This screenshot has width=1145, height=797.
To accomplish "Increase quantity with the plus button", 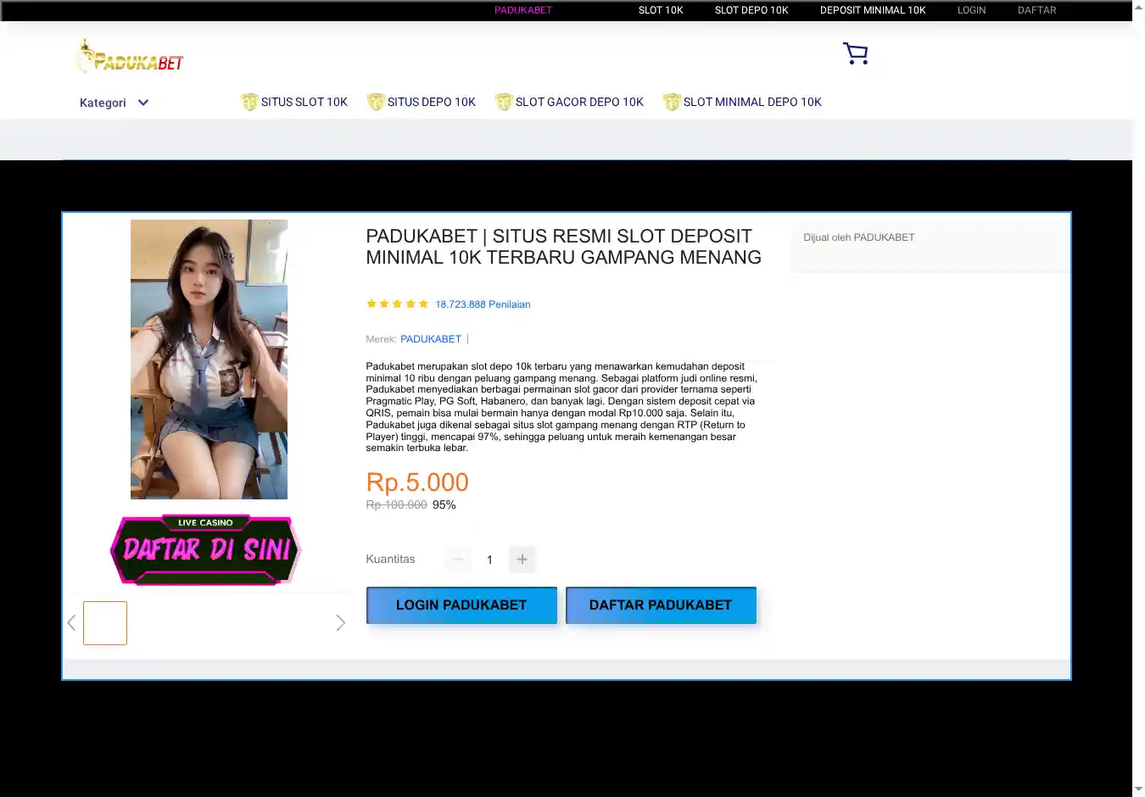I will (522, 560).
